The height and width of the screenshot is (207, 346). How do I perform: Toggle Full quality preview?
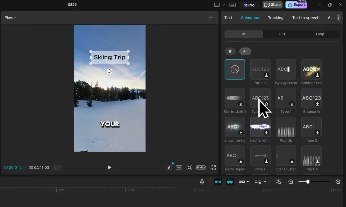click(179, 167)
